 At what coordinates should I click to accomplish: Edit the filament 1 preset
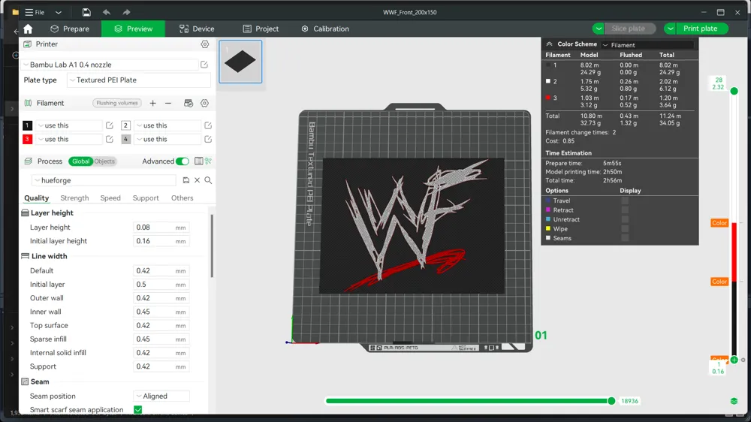click(x=109, y=125)
